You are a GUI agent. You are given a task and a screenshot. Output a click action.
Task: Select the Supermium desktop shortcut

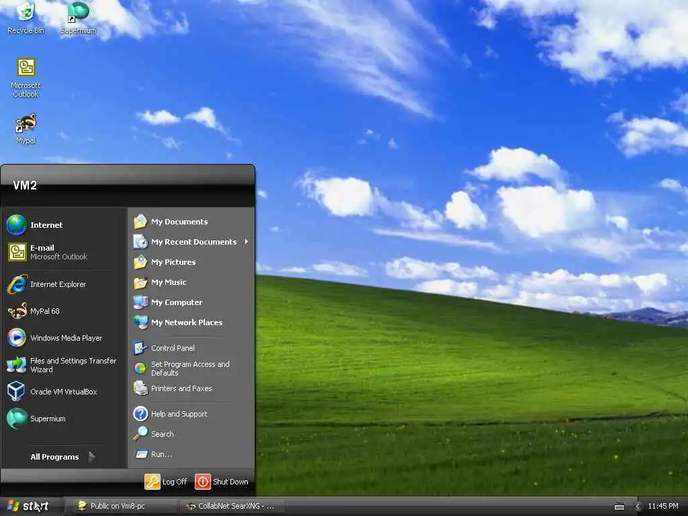(78, 17)
